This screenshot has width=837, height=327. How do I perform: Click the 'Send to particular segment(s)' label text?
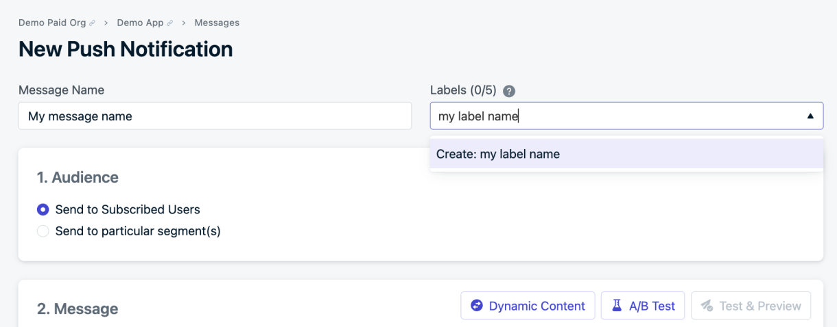click(138, 231)
